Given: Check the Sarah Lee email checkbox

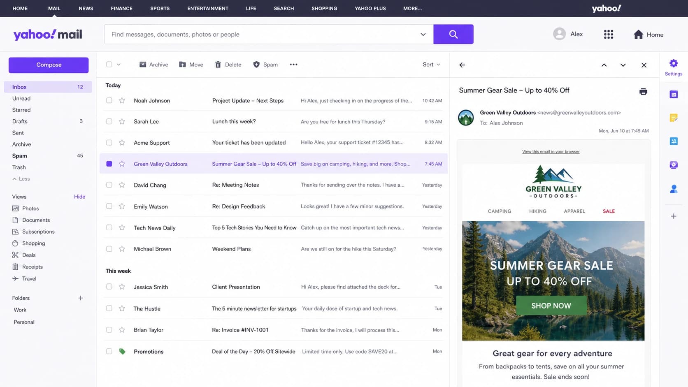Looking at the screenshot, I should [x=109, y=121].
